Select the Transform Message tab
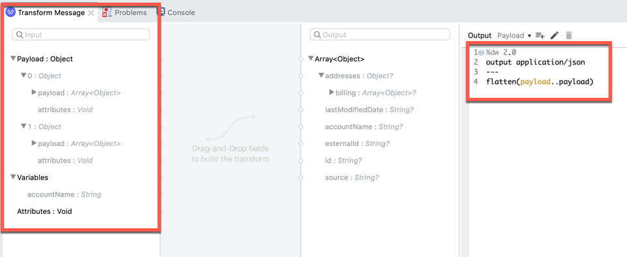Image resolution: width=627 pixels, height=257 pixels. 51,12
